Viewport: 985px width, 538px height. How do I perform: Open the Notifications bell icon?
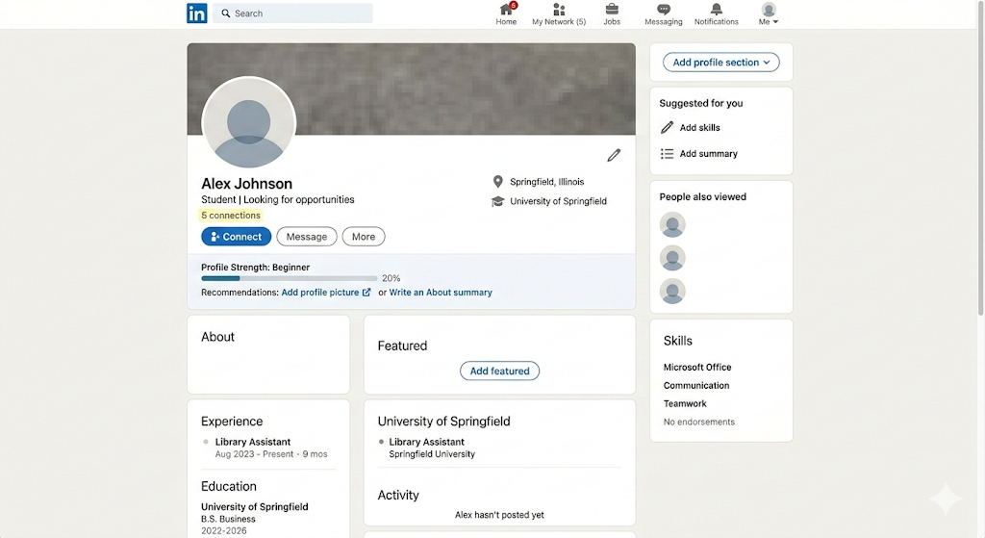(716, 10)
